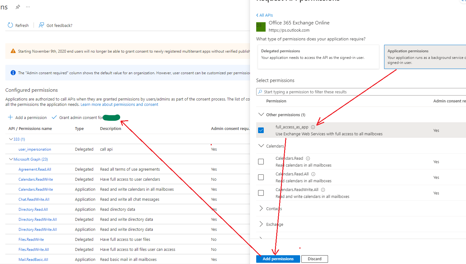The height and width of the screenshot is (264, 466).
Task: Collapse the Other permissions (1) section
Action: coord(261,115)
